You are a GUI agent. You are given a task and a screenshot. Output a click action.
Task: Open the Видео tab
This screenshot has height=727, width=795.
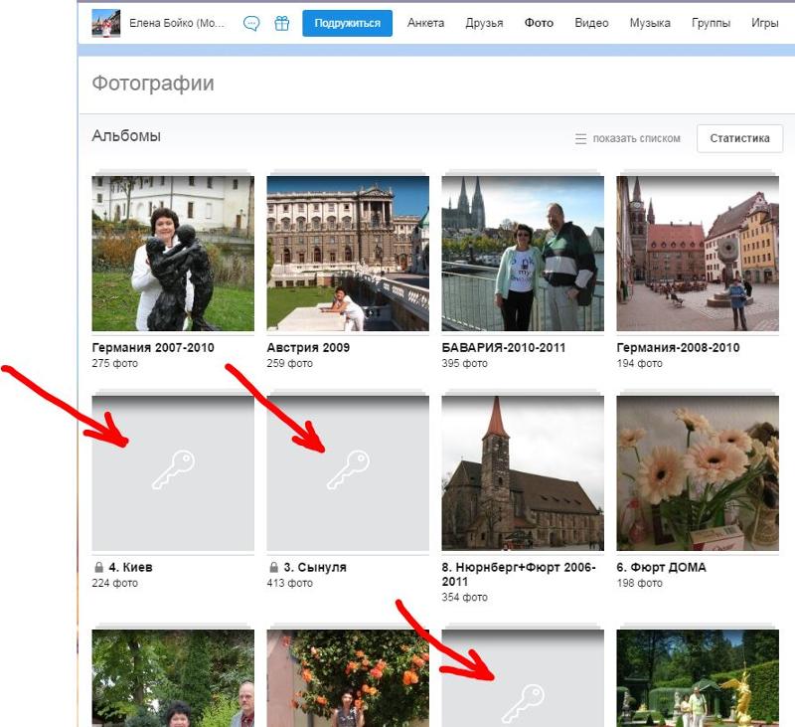pyautogui.click(x=591, y=23)
